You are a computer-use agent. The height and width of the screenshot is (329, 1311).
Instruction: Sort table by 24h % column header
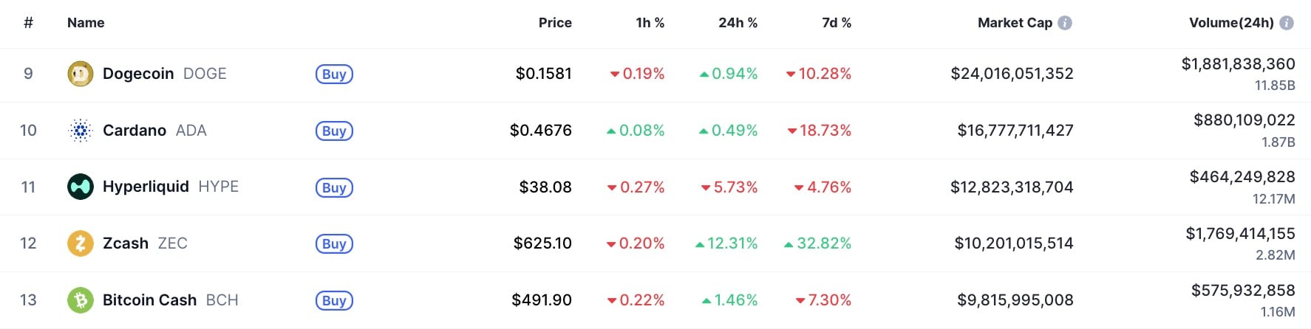tap(738, 23)
